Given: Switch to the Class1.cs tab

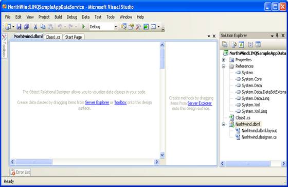Looking at the screenshot, I should pyautogui.click(x=53, y=37).
